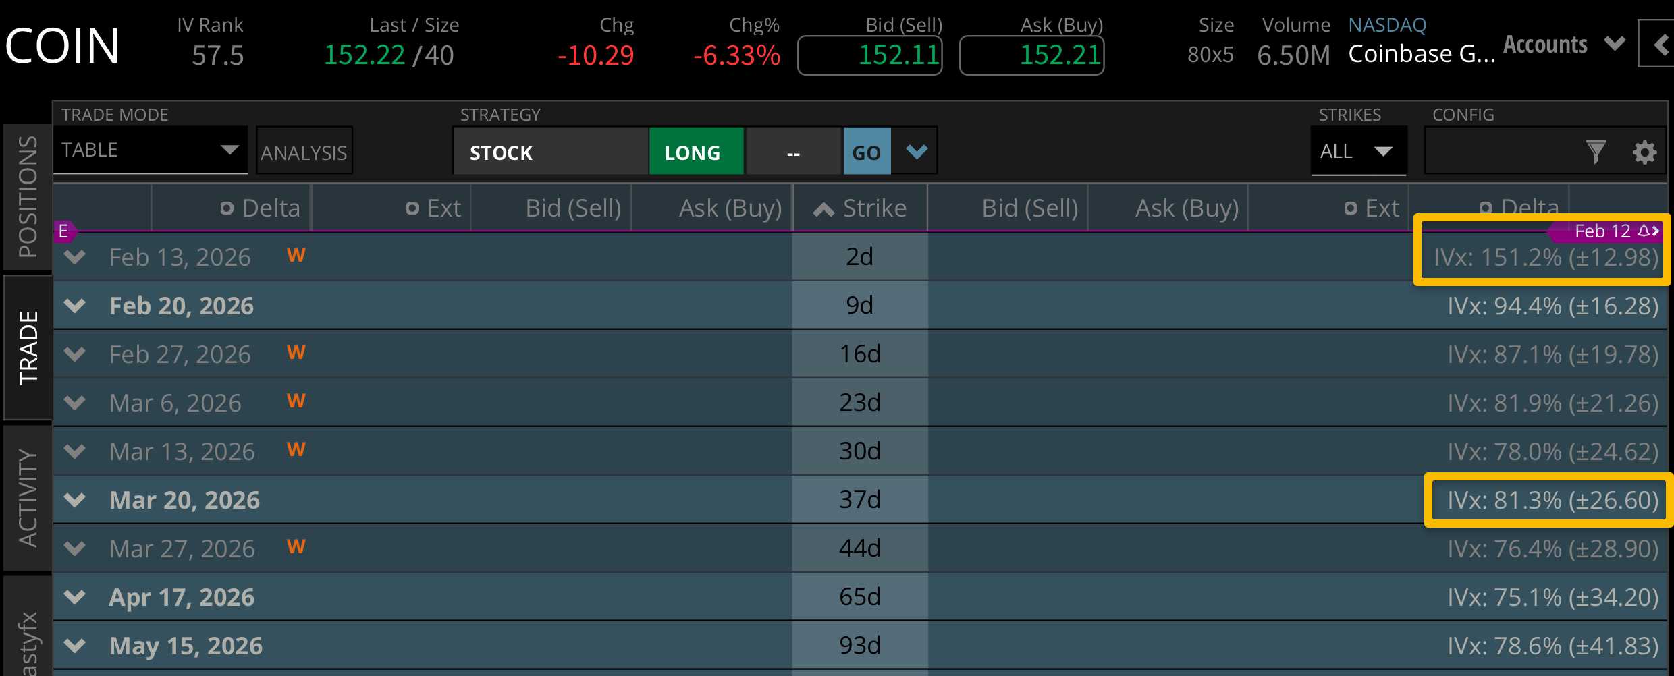Open the strategy dropdown arrow beside GO
Viewport: 1674px width, 676px height.
(916, 152)
